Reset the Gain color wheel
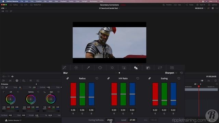The width and height of the screenshot is (219, 123). (x=59, y=92)
